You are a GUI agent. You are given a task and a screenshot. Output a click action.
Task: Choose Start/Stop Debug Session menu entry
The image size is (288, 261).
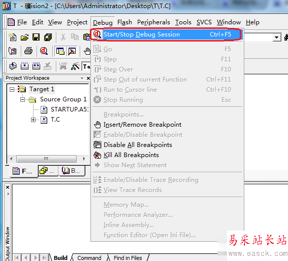167,34
